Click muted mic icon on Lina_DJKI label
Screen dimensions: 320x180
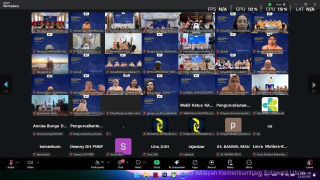click(x=144, y=154)
